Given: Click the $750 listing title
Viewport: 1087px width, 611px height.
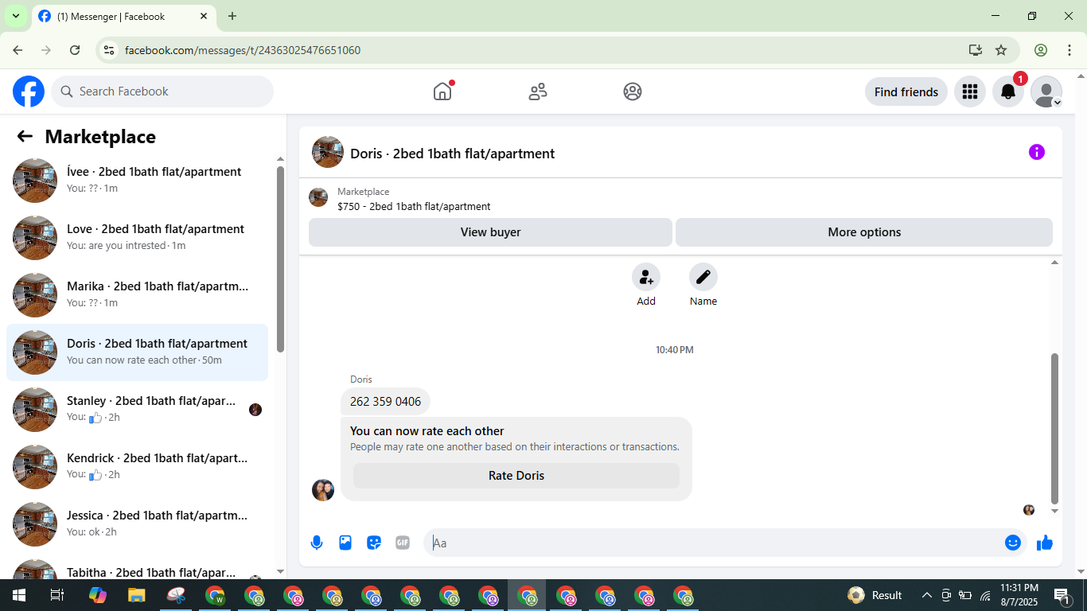Looking at the screenshot, I should [414, 206].
